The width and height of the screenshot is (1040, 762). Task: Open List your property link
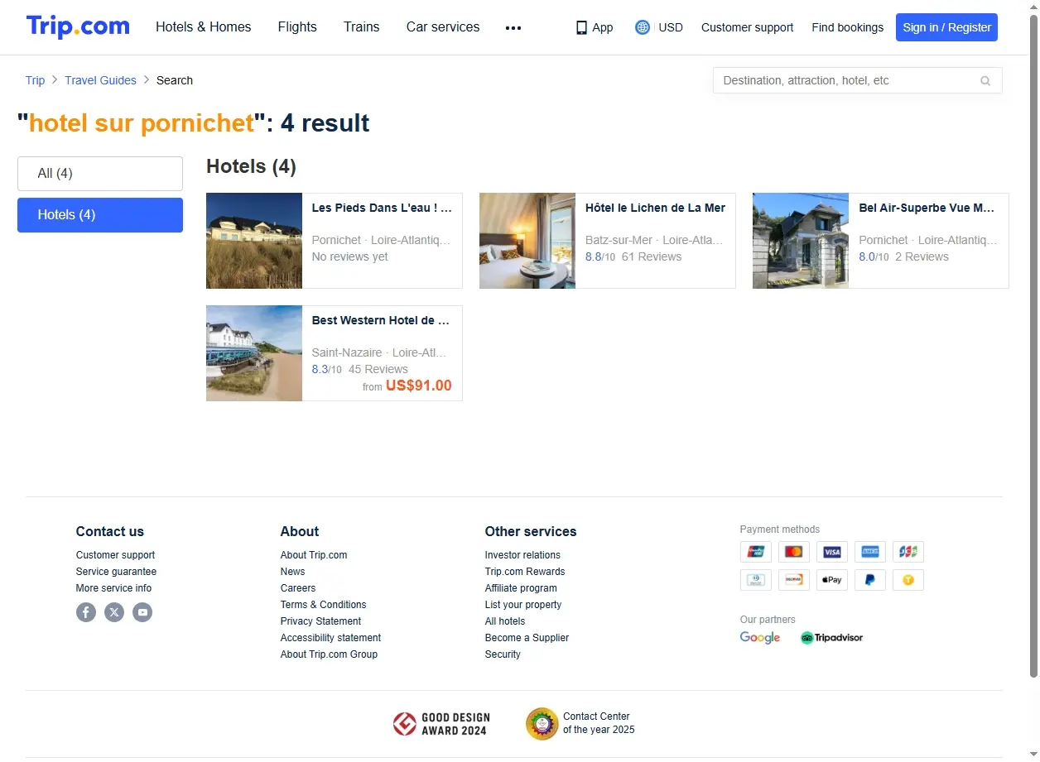click(x=523, y=605)
